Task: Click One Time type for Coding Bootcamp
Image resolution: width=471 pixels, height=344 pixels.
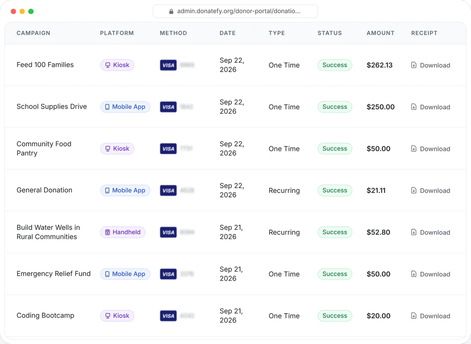Action: click(x=284, y=315)
